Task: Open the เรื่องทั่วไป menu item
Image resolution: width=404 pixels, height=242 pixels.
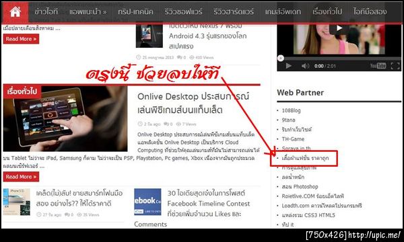Action: coord(327,12)
